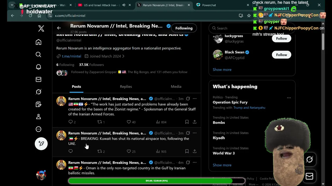The height and width of the screenshot is (186, 332).
Task: Switch to Powerchat browser tab
Action: 209,5
